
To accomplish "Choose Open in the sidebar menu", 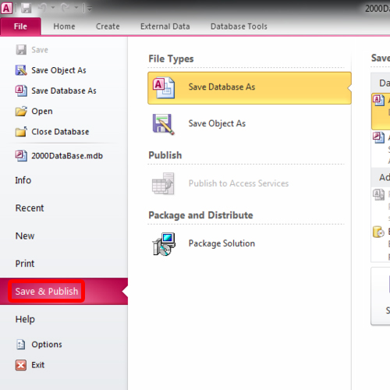I will 42,112.
